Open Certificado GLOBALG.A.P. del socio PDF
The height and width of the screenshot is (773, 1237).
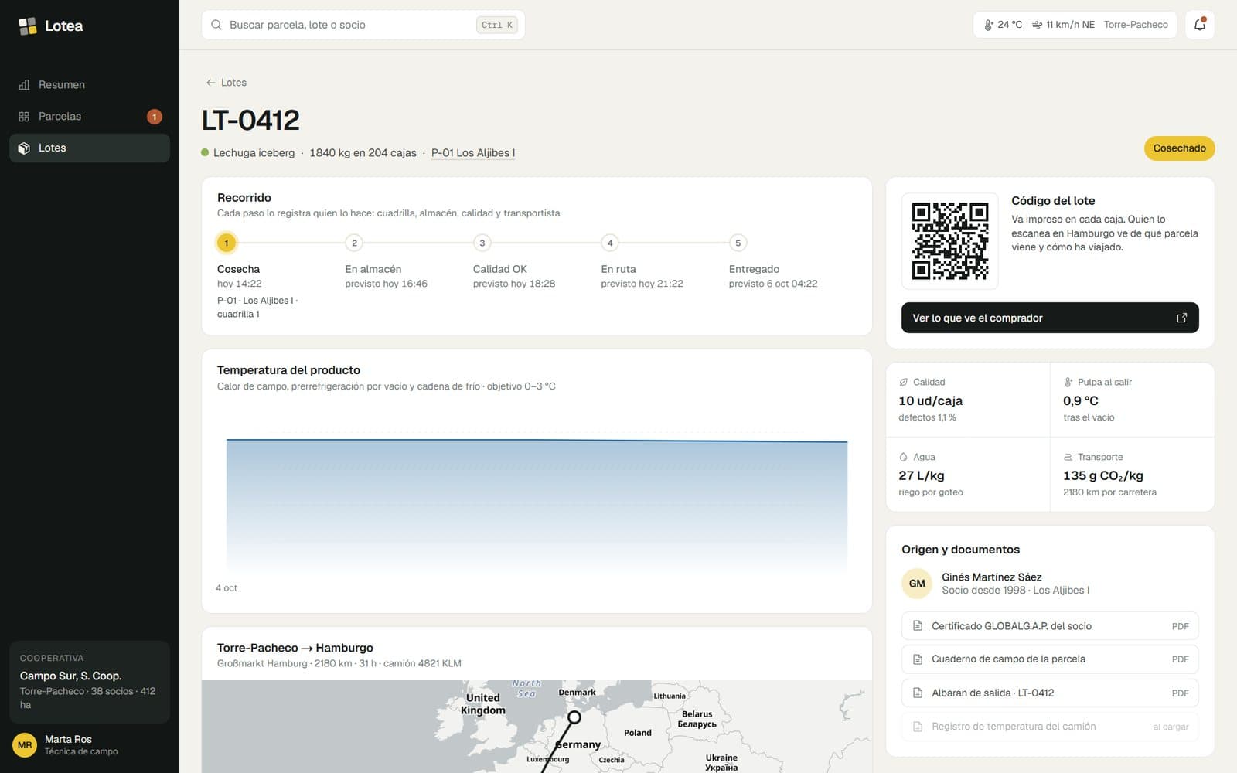pos(1050,626)
